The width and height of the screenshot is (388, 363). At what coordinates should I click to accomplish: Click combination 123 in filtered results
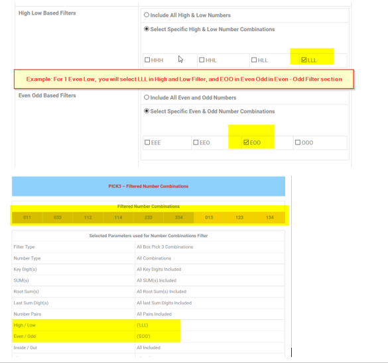239,217
